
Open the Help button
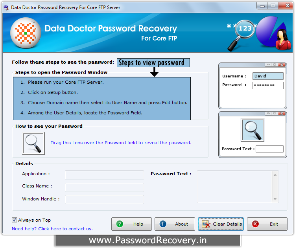[131, 224]
